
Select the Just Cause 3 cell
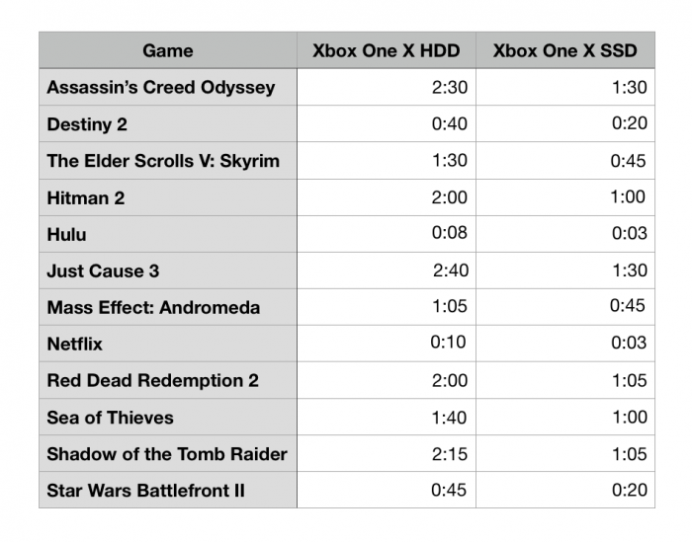click(103, 271)
